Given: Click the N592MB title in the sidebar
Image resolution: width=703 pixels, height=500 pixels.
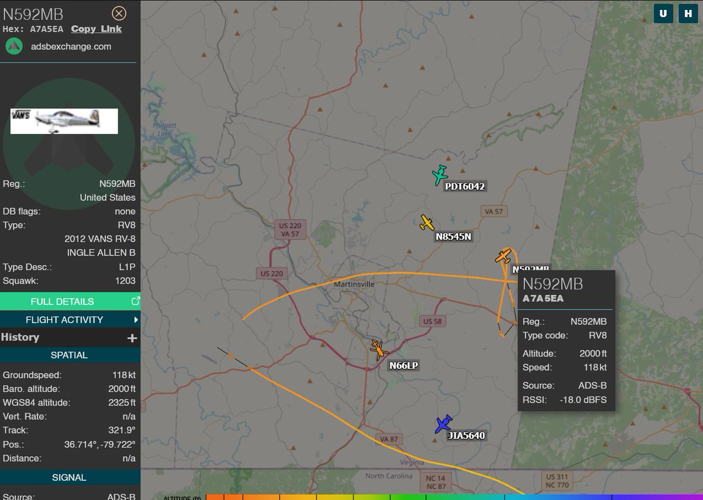Looking at the screenshot, I should [x=33, y=15].
